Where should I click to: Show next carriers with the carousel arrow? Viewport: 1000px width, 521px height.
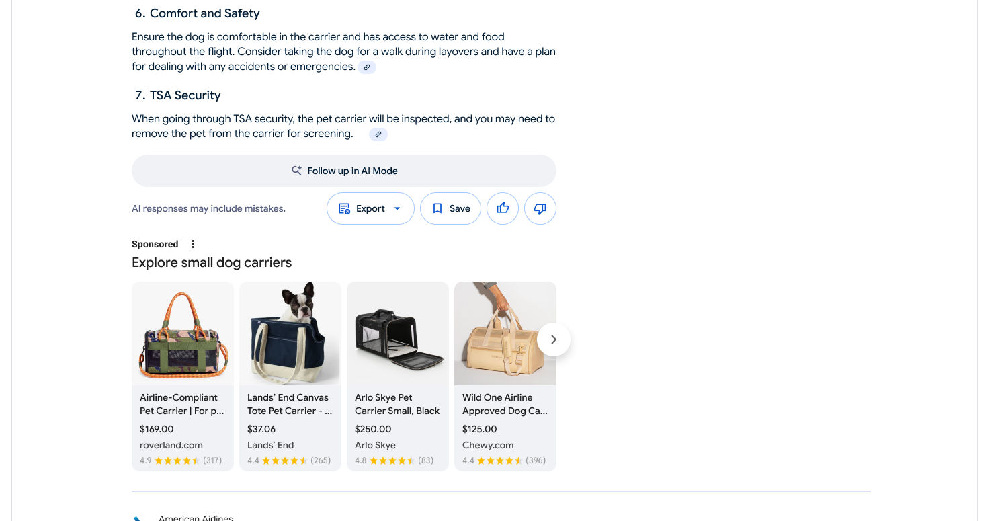[554, 339]
